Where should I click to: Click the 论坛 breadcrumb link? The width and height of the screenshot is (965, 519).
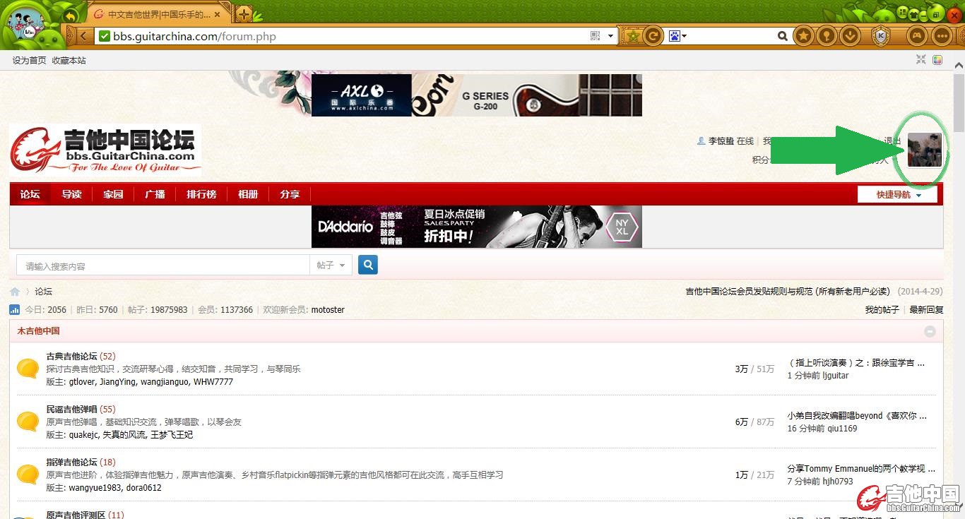(44, 292)
